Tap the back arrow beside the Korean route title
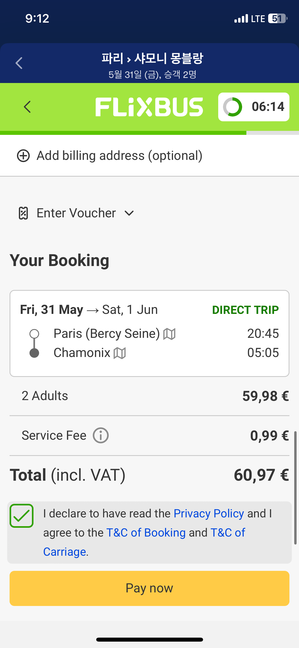The height and width of the screenshot is (648, 299). point(19,63)
